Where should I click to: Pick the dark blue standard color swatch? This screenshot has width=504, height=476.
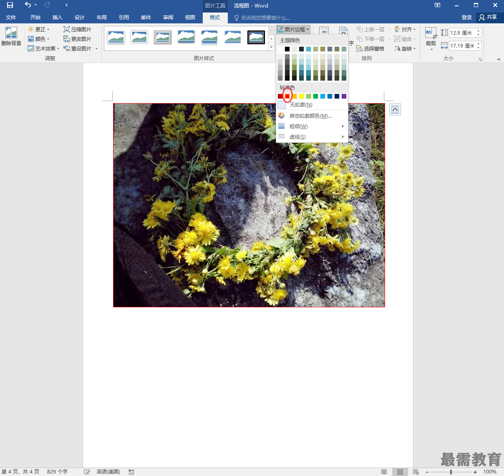tap(337, 96)
